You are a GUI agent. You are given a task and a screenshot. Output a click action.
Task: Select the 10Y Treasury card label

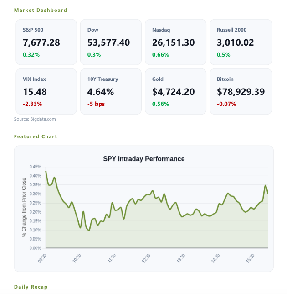click(x=102, y=79)
